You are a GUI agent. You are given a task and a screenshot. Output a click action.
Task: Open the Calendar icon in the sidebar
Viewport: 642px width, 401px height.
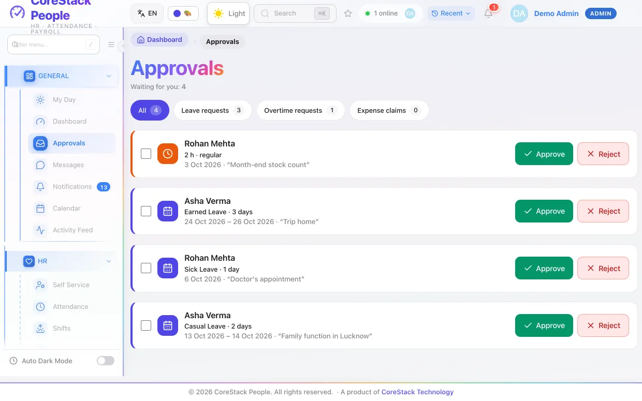(x=40, y=209)
